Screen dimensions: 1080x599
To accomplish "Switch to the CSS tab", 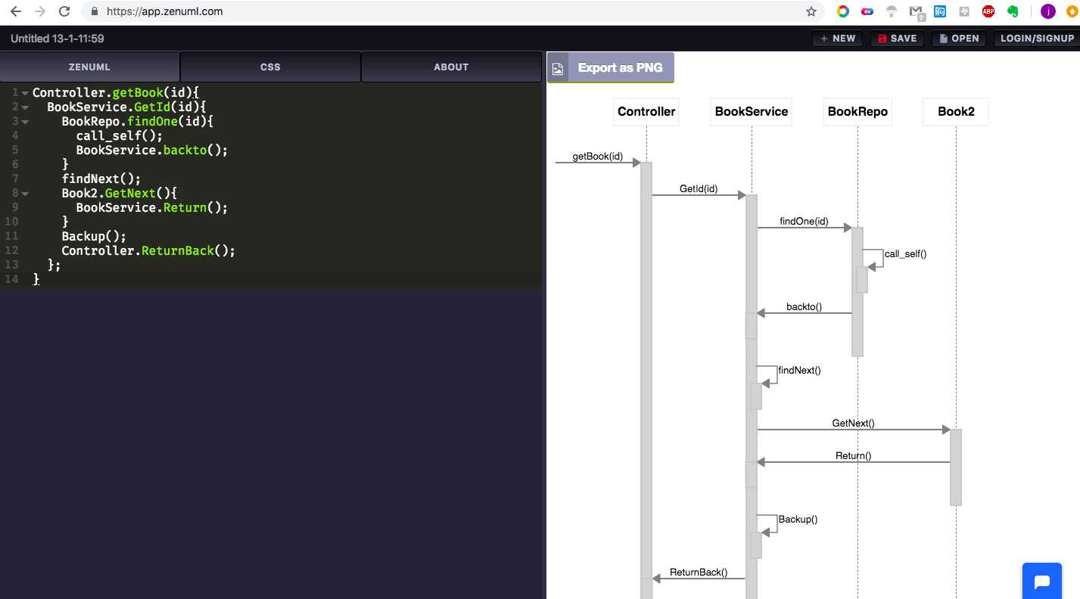I will point(270,67).
